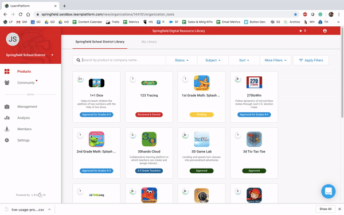Image resolution: width=344 pixels, height=215 pixels.
Task: Open the chat support bubble
Action: click(329, 191)
